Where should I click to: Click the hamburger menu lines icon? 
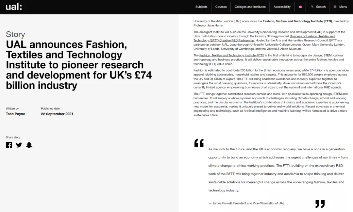(335, 7)
